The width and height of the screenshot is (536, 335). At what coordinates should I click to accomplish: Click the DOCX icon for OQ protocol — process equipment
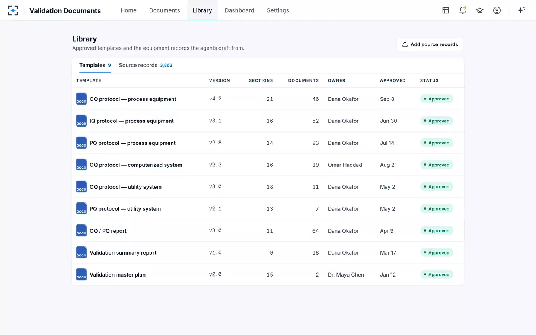(82, 99)
